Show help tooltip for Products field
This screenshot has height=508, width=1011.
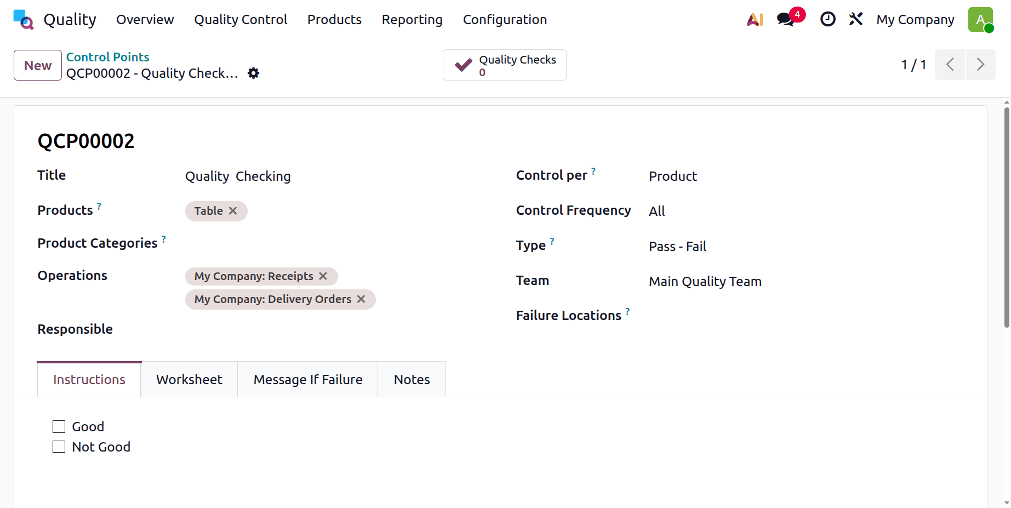(99, 206)
